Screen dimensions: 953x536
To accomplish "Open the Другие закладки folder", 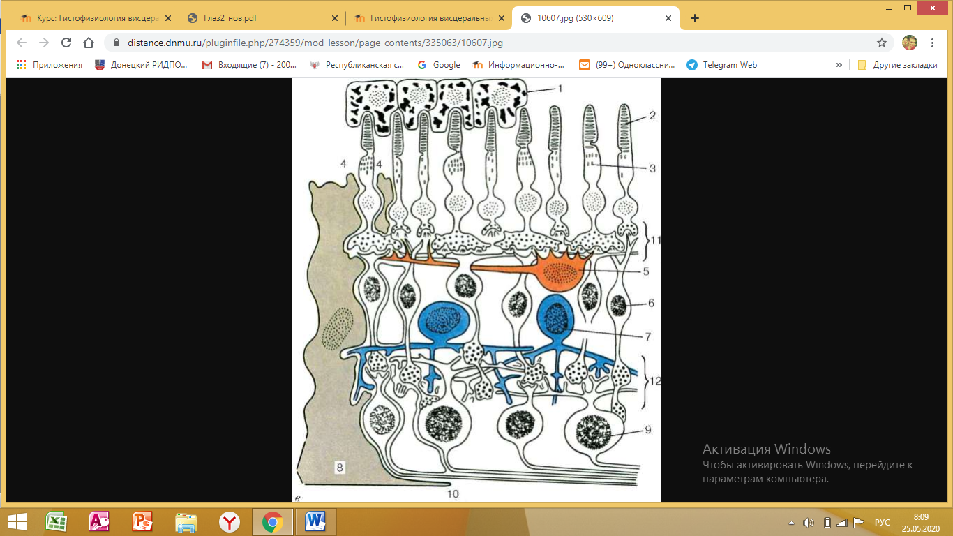I will 896,65.
